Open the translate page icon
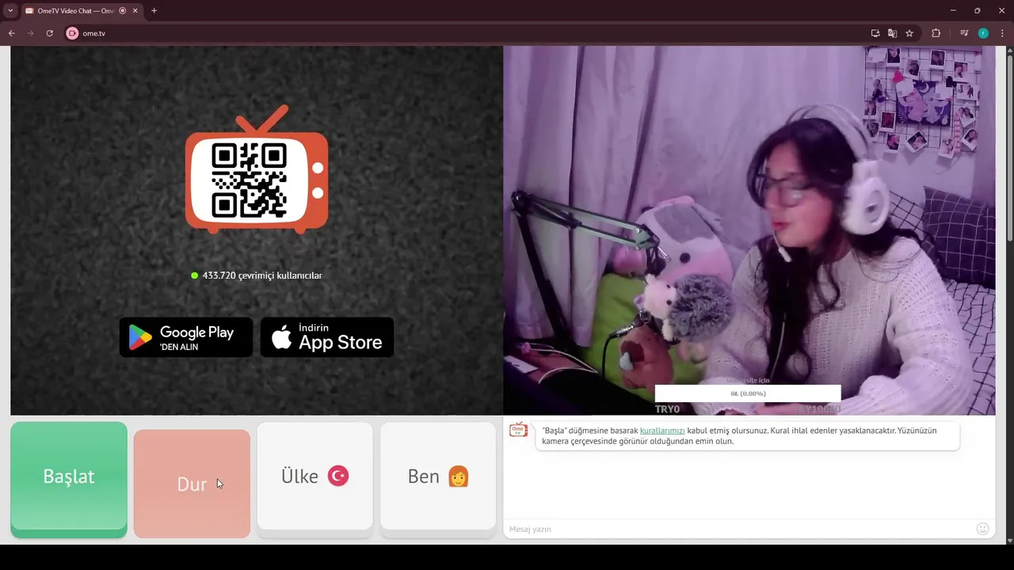 click(x=892, y=33)
